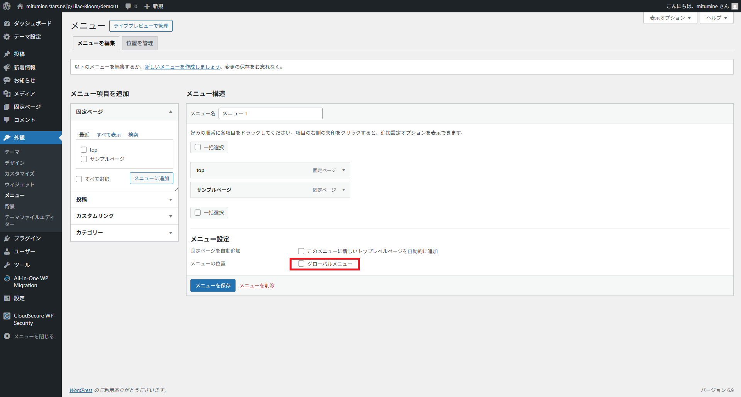The width and height of the screenshot is (741, 397).
Task: Expand the 'top' menu item settings arrow
Action: tap(344, 170)
